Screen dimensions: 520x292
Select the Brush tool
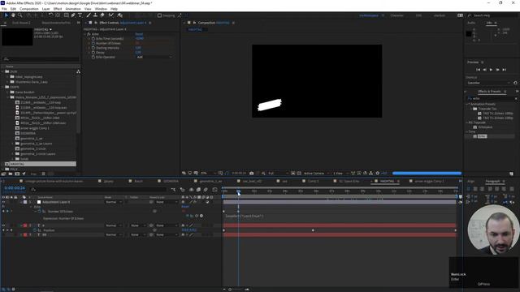coord(89,15)
